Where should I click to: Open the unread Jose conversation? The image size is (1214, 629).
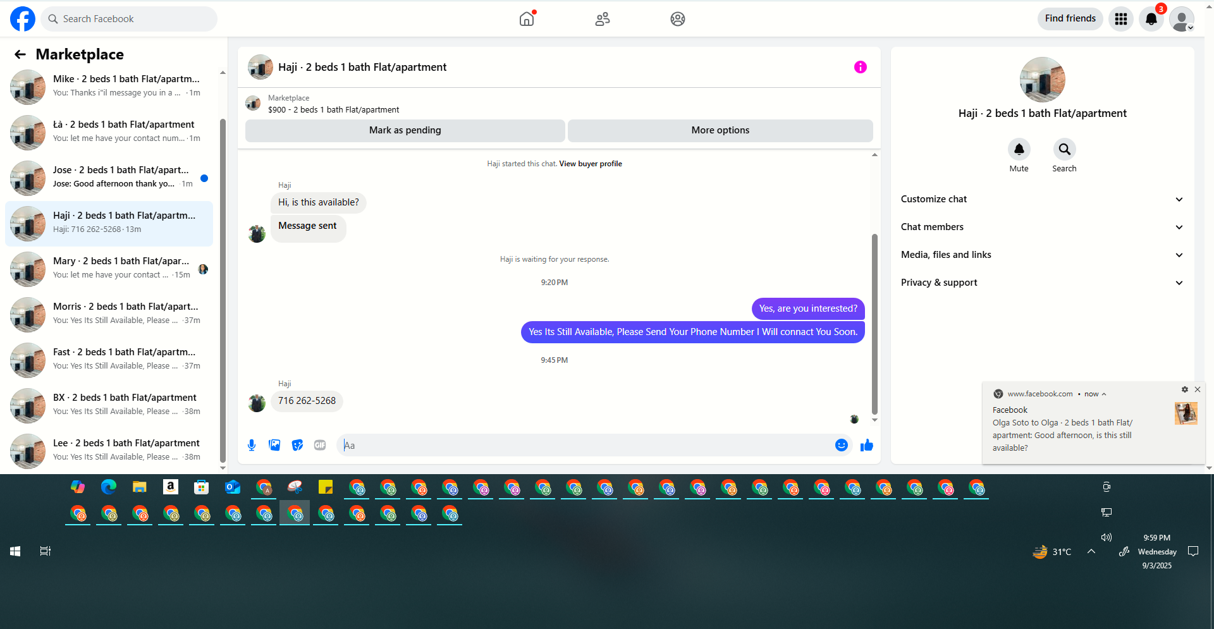pyautogui.click(x=109, y=178)
